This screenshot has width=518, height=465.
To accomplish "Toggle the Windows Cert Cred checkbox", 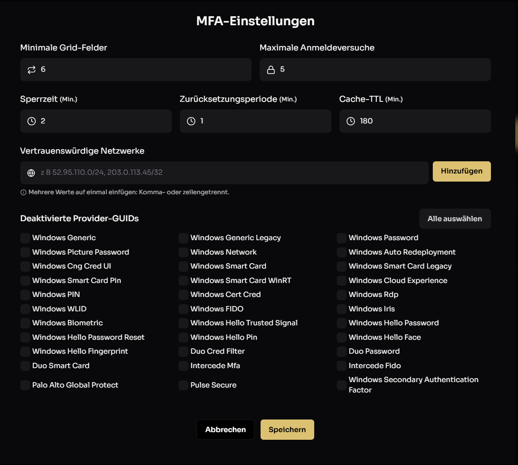I will 183,295.
